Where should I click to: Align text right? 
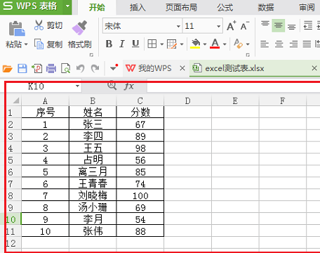[293, 44]
